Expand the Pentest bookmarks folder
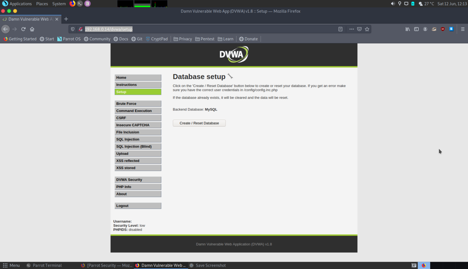468x269 pixels. 205,39
